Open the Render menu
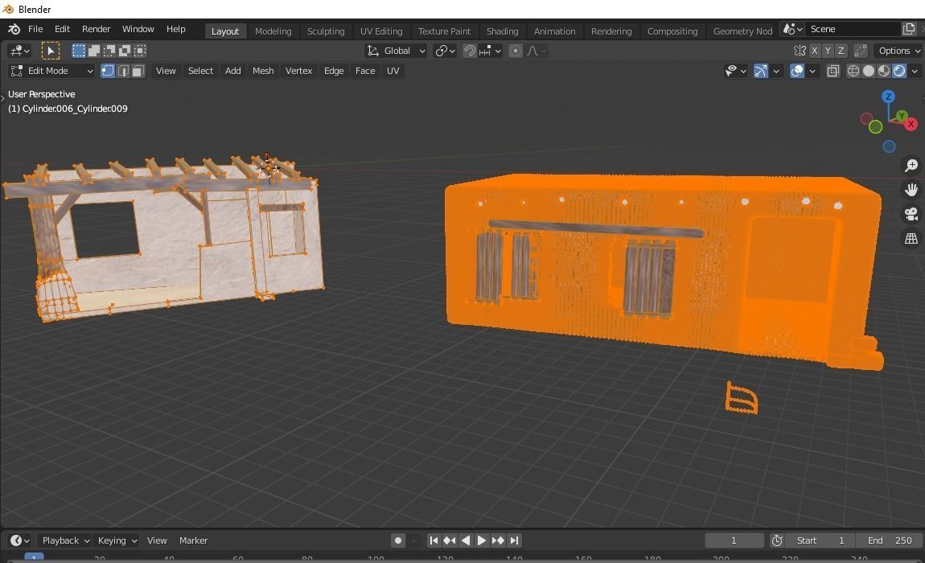 (97, 29)
